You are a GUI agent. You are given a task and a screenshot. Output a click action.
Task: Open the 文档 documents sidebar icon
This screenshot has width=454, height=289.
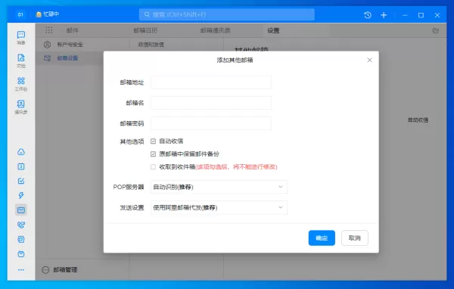[x=21, y=61]
